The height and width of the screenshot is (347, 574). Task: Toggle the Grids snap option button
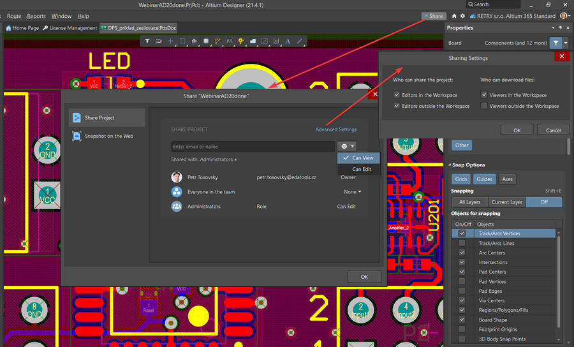(x=461, y=179)
